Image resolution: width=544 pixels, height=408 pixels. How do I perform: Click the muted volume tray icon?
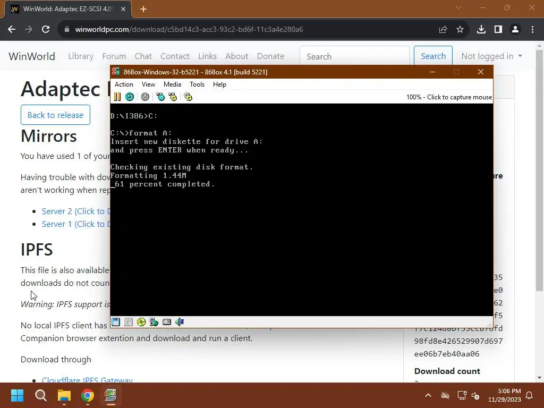[475, 395]
